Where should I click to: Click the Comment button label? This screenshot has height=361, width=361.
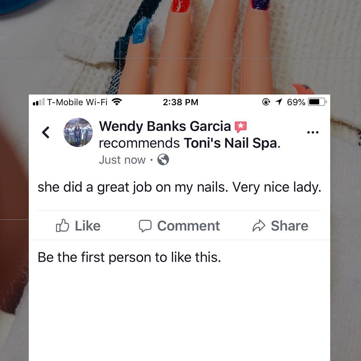coord(189,226)
